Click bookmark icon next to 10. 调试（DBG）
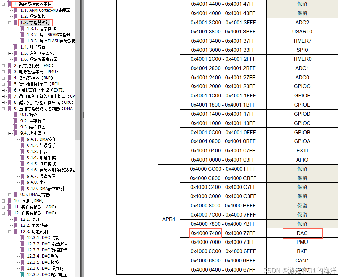Viewport: 342px width, 277px height. 9,201
